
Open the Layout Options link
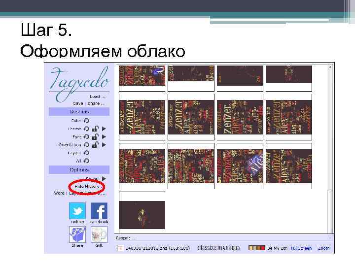pyautogui.click(x=87, y=193)
